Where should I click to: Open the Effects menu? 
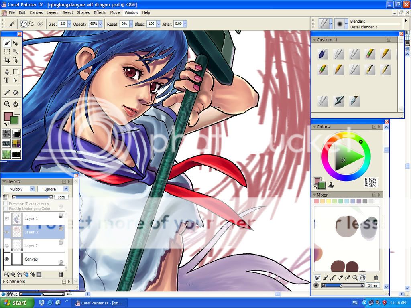point(100,12)
